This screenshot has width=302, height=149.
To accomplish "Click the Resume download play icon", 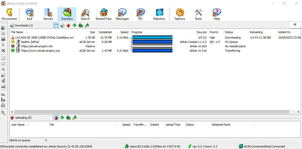I will point(3,45).
